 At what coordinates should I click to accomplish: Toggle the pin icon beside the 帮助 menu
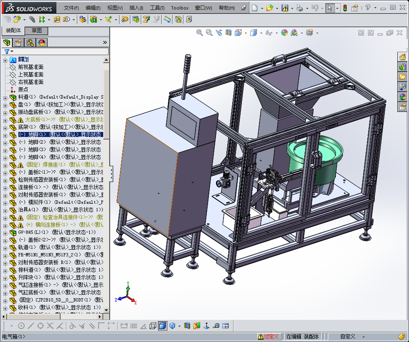[x=244, y=8]
